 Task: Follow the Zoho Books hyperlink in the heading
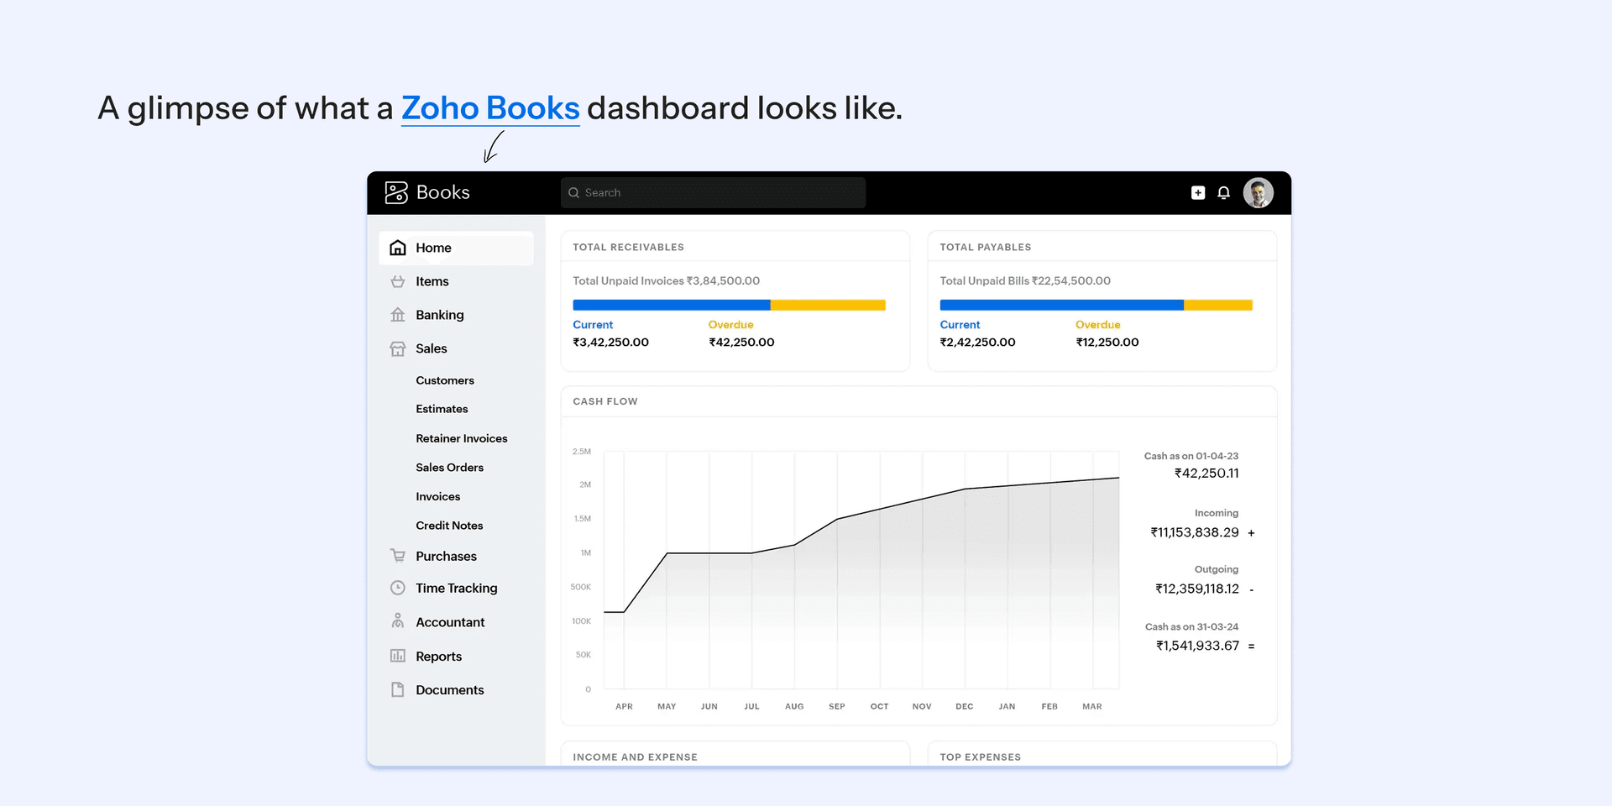pos(489,107)
